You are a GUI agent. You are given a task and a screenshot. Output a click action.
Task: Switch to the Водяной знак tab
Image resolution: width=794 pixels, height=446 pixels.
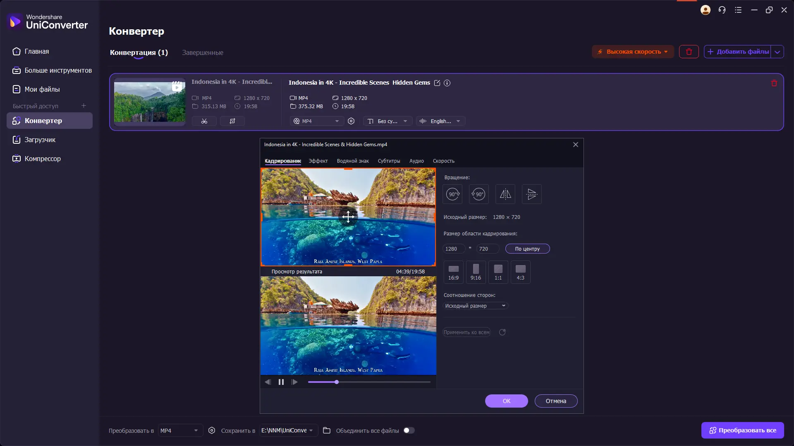(353, 161)
